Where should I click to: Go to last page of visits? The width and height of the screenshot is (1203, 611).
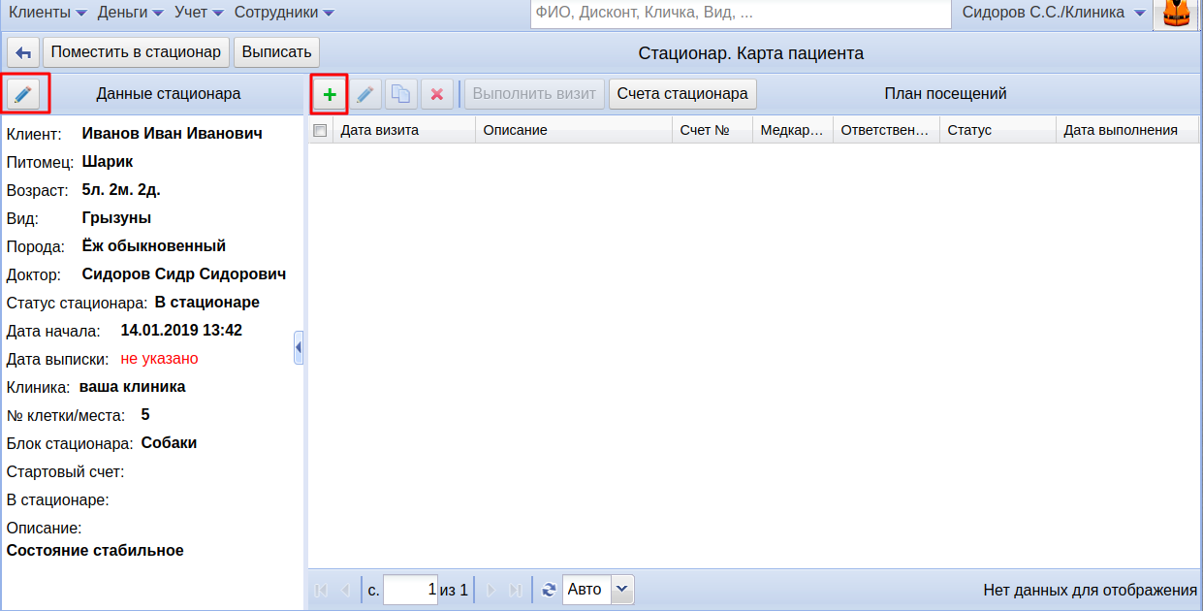[515, 590]
